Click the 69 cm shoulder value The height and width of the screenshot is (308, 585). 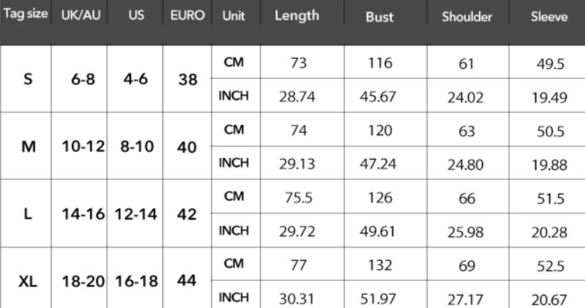(x=466, y=266)
